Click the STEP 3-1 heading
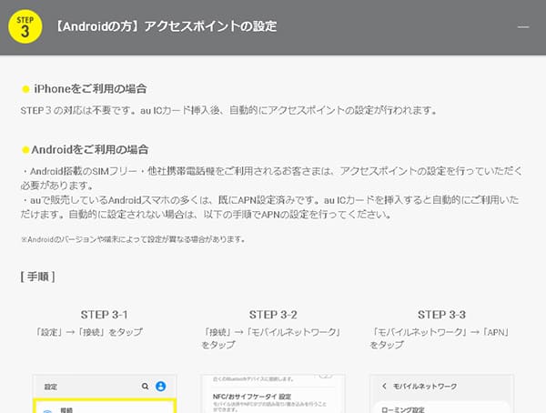 coord(104,315)
